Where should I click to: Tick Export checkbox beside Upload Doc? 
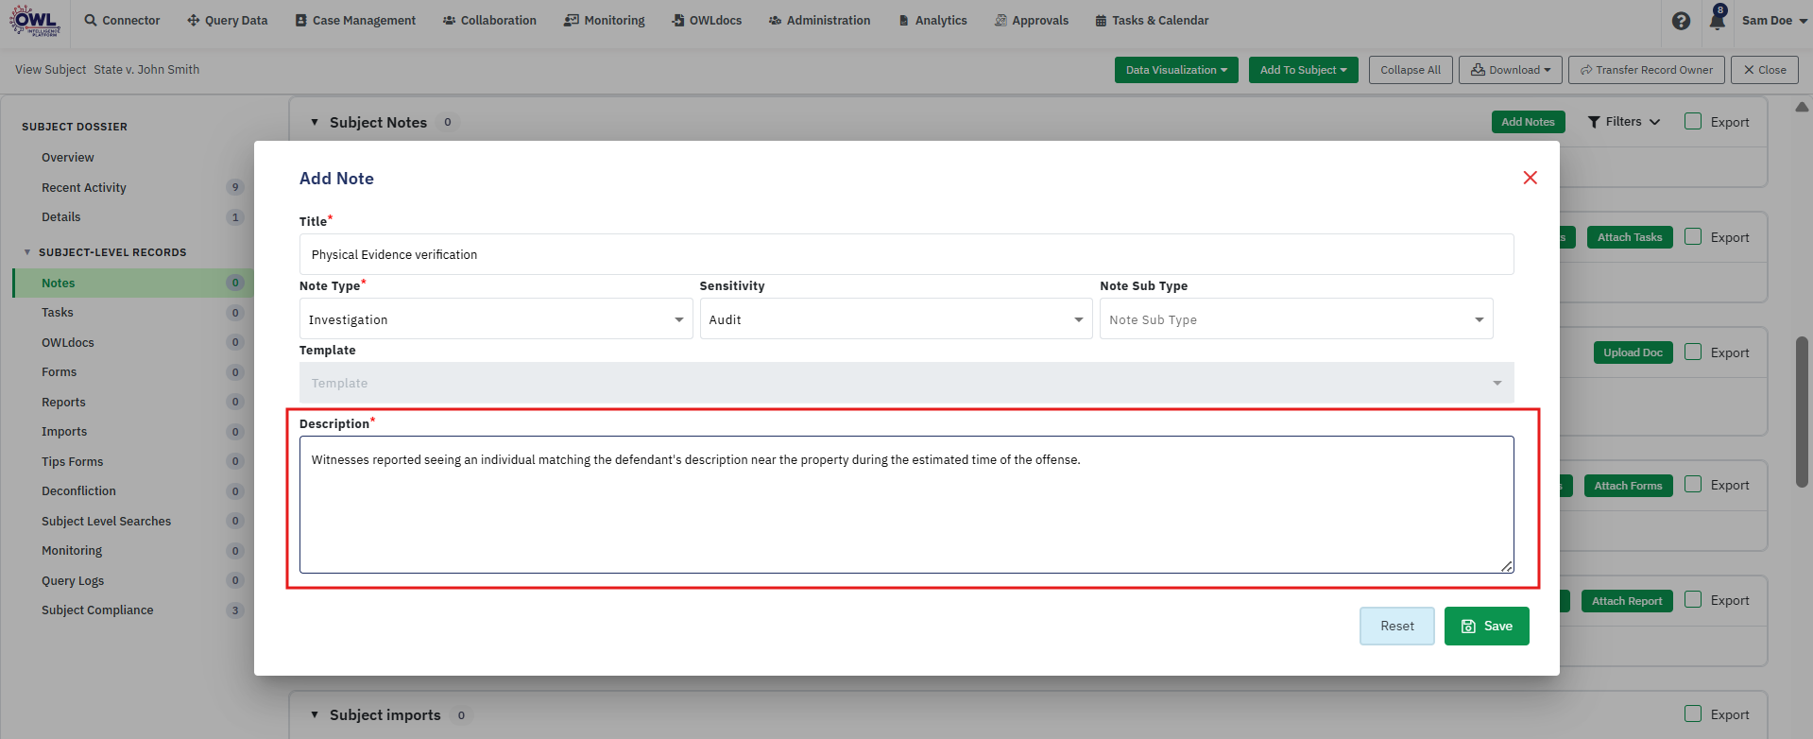click(x=1693, y=352)
